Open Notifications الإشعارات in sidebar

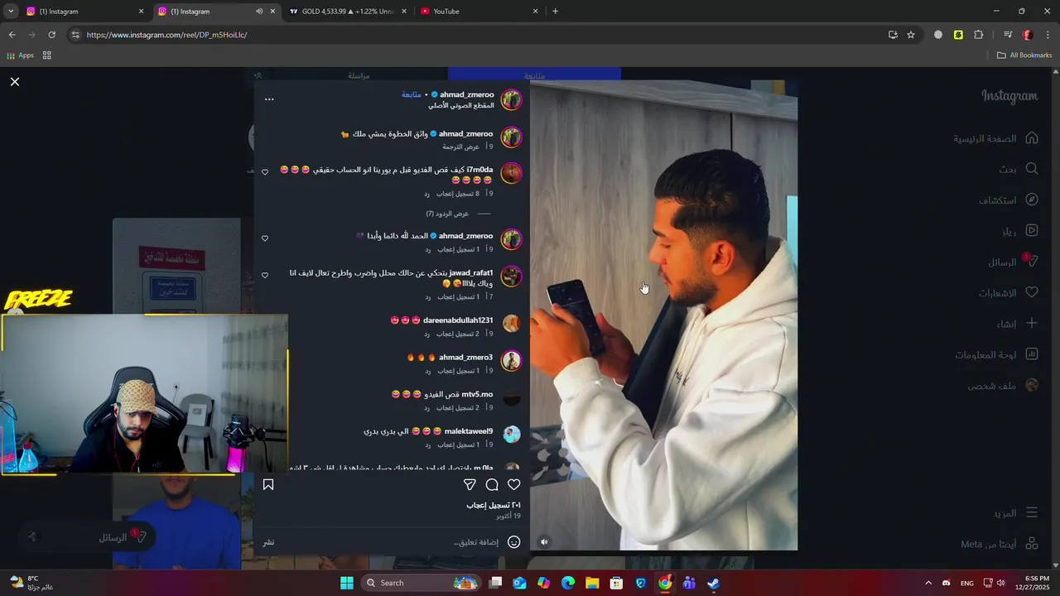1009,293
